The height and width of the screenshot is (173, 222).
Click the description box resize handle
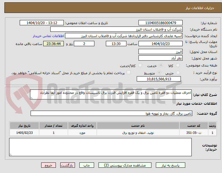31,98
